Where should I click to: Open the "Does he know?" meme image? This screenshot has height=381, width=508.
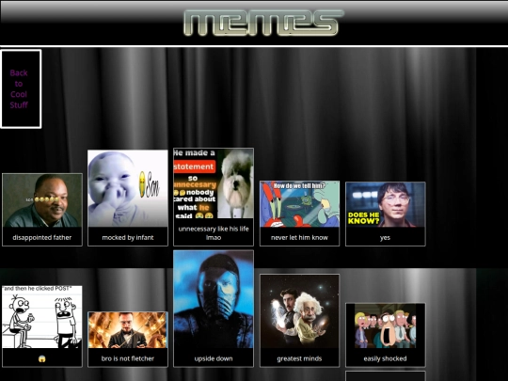(385, 204)
